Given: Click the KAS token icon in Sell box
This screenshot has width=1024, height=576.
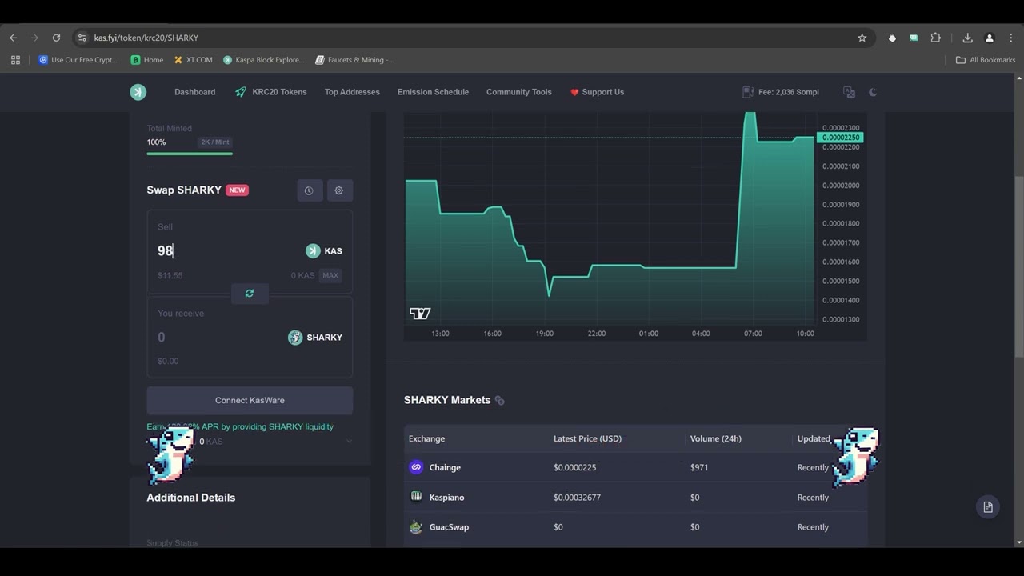Looking at the screenshot, I should pyautogui.click(x=313, y=251).
